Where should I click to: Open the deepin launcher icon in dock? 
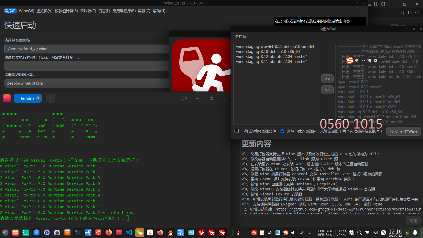pos(5,232)
